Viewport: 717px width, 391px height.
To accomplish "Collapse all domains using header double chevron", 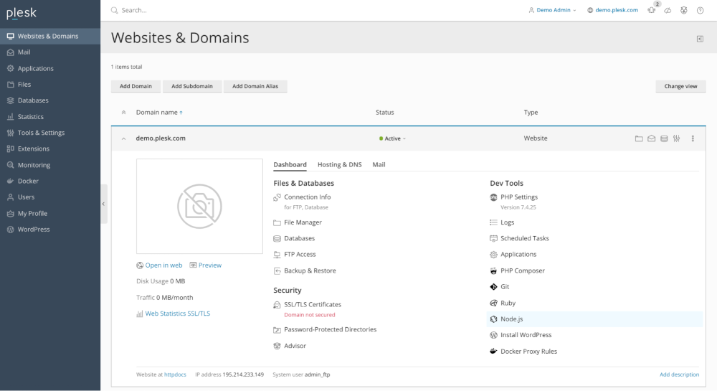I will pyautogui.click(x=123, y=113).
